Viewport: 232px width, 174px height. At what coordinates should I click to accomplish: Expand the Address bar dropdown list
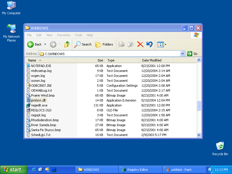[x=183, y=54]
